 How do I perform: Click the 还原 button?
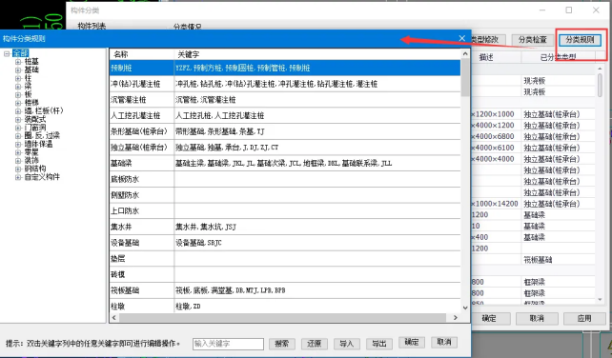[314, 344]
